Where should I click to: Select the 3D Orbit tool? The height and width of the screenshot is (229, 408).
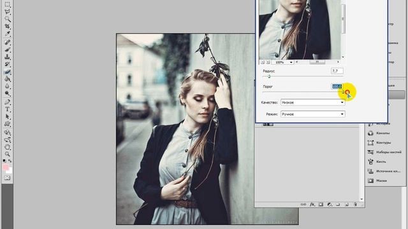pos(7,140)
